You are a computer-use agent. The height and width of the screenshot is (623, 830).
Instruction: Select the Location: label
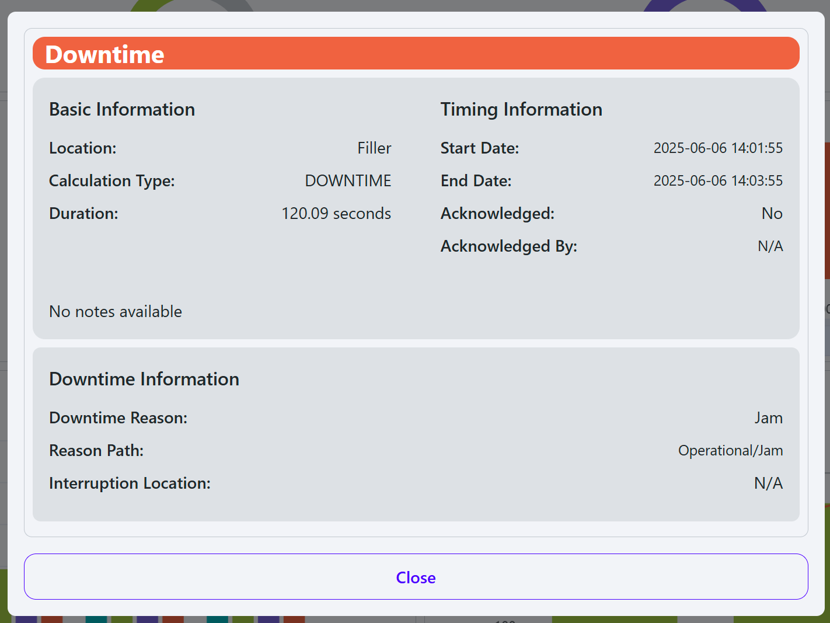(83, 148)
